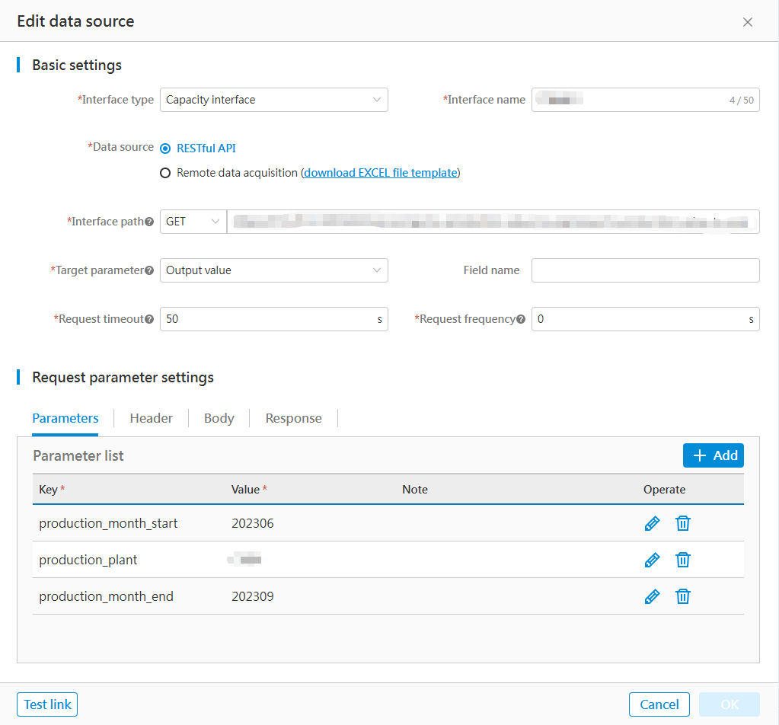Select the Remote data acquisition option
The width and height of the screenshot is (779, 725).
pos(165,173)
